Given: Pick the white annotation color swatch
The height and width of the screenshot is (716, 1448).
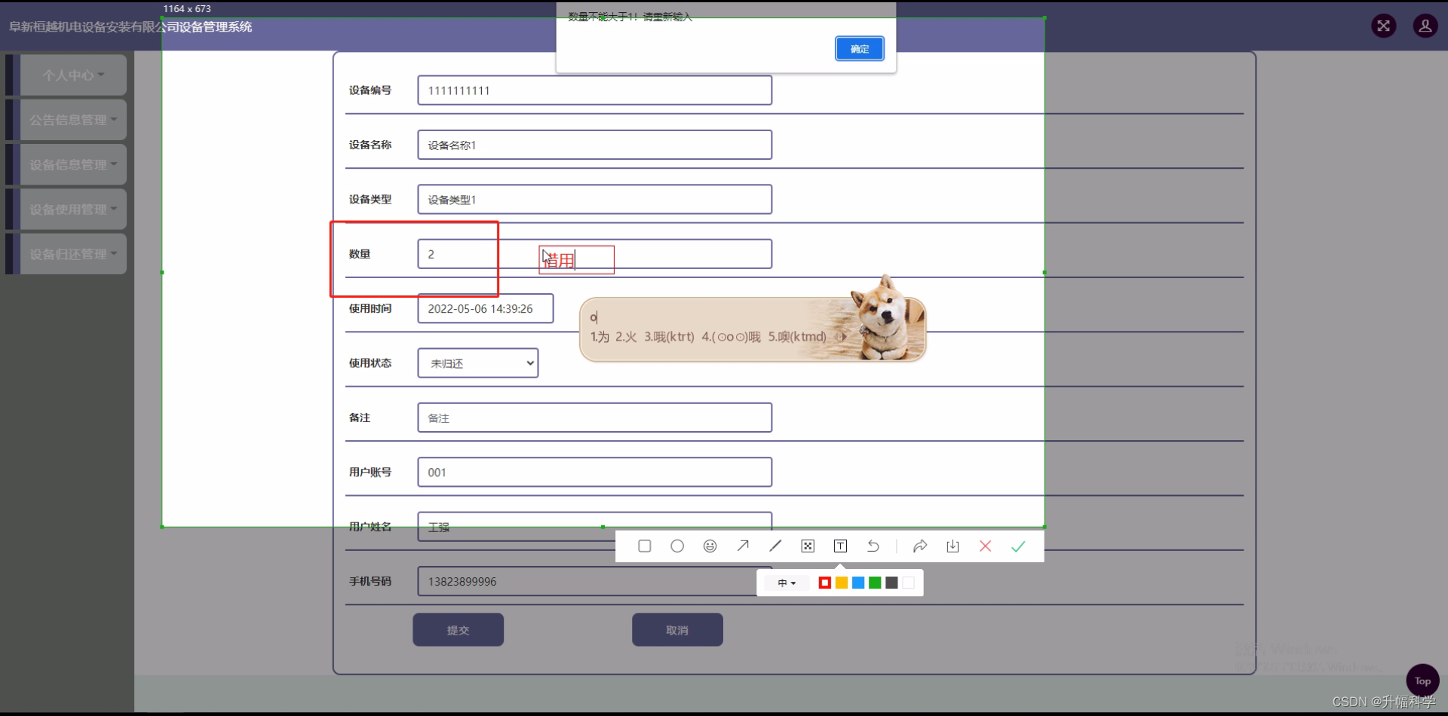Looking at the screenshot, I should [908, 583].
